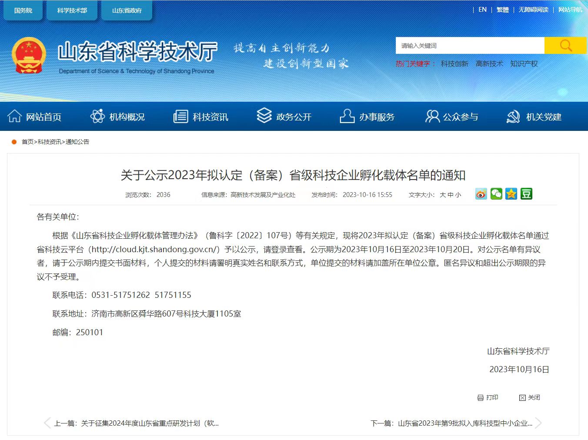This screenshot has width=588, height=440.
Task: Set text size to 大
Action: coord(442,195)
